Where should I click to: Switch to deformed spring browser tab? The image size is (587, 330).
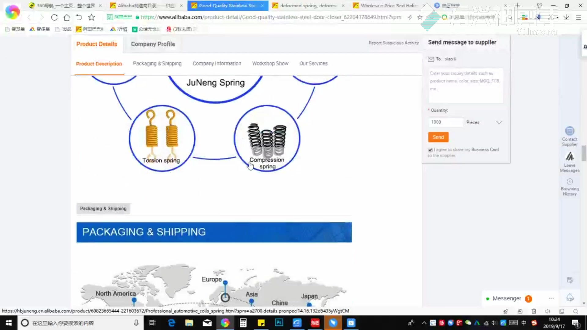click(x=308, y=5)
